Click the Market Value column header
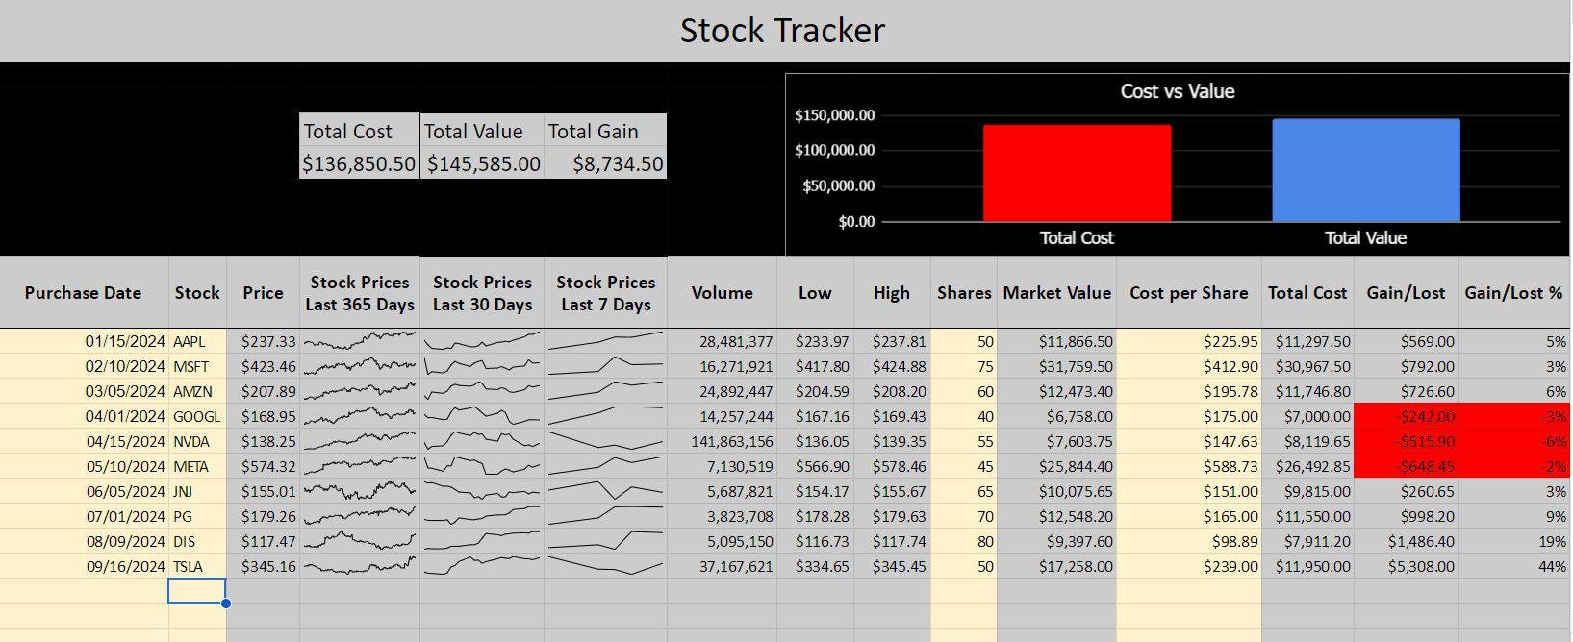Image resolution: width=1573 pixels, height=642 pixels. tap(1056, 293)
